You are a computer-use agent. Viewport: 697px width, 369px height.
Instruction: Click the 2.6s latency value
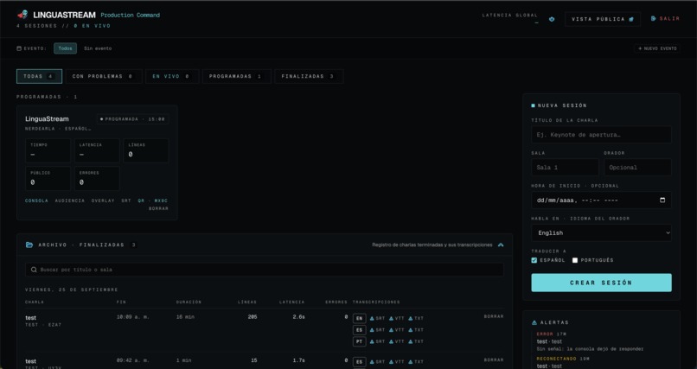coord(298,317)
